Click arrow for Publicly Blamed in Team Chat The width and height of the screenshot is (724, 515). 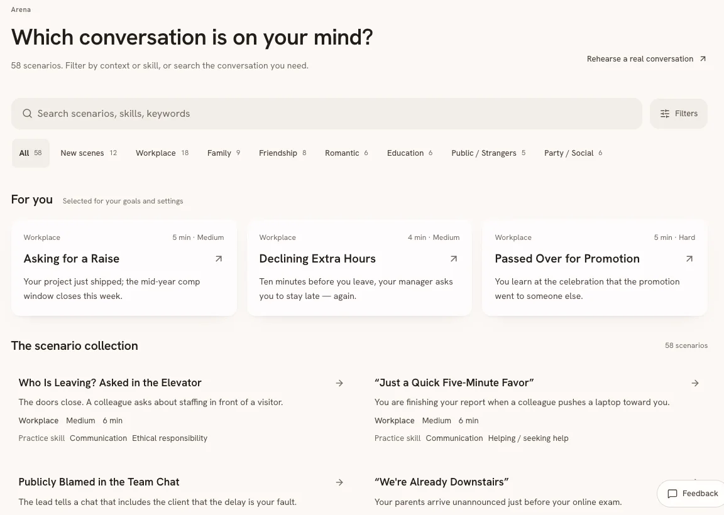[x=339, y=482]
